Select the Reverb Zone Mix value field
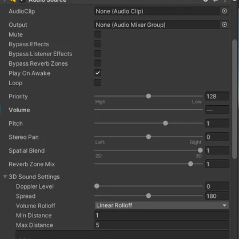Image resolution: width=239 pixels, height=239 pixels. (217, 164)
